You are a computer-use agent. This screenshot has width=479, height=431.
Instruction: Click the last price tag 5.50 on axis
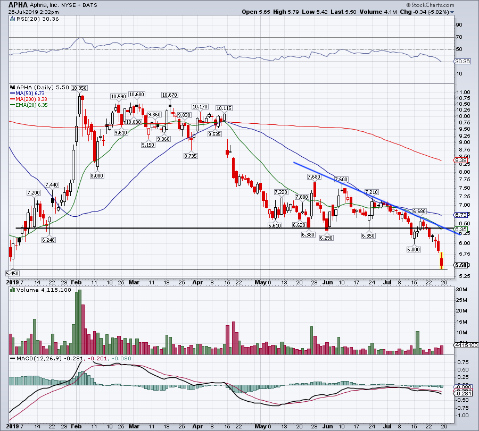(x=461, y=265)
